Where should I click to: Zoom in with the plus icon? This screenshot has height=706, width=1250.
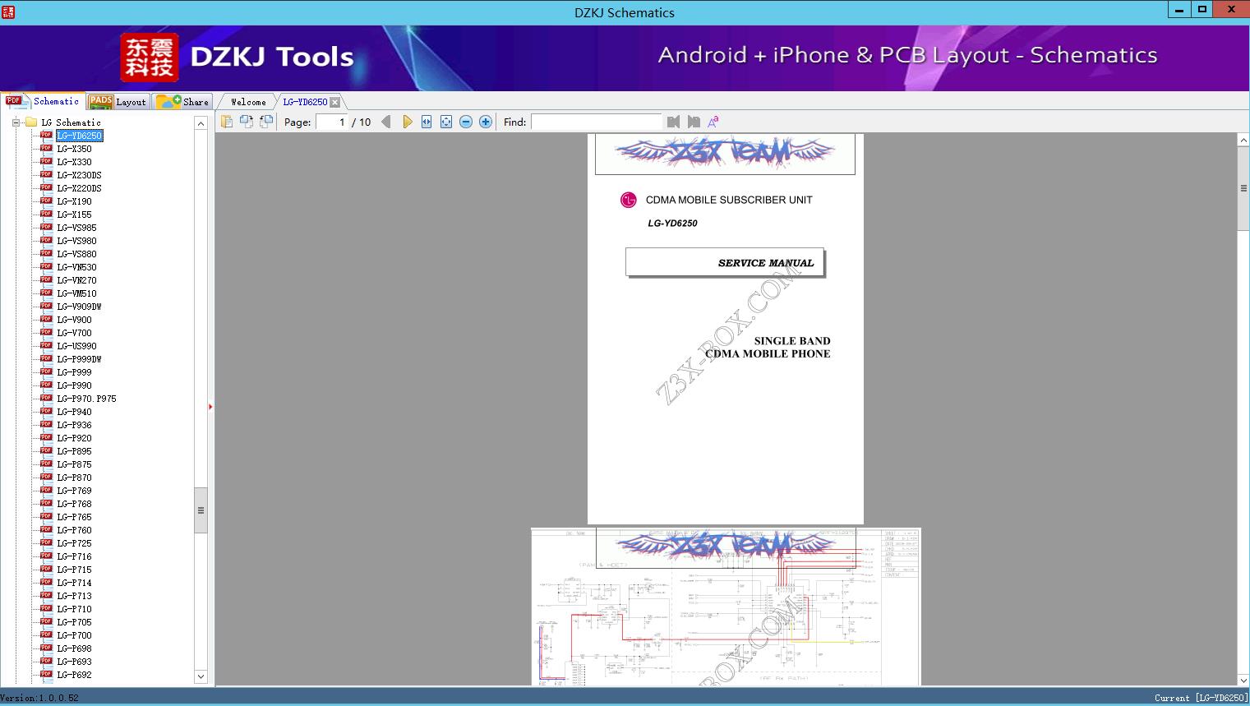click(486, 122)
